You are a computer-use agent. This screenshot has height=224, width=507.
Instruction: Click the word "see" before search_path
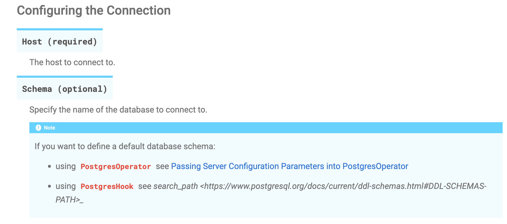pos(145,186)
